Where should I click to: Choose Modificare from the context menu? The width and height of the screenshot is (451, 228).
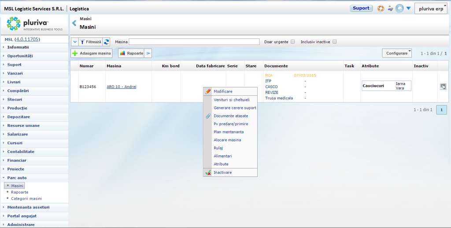pyautogui.click(x=223, y=91)
